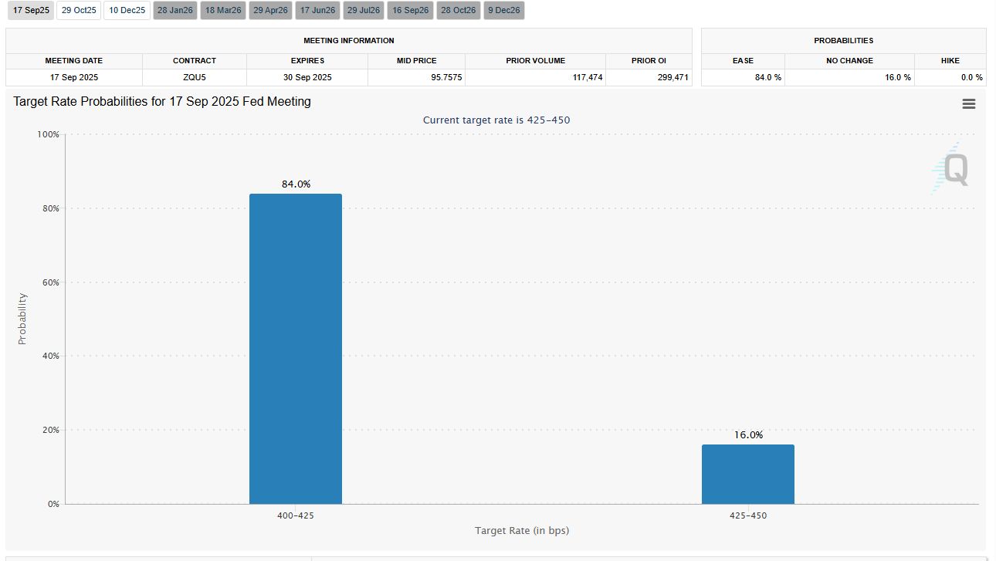Open the 29 Jul26 meeting tab
996x561 pixels.
[x=364, y=11]
